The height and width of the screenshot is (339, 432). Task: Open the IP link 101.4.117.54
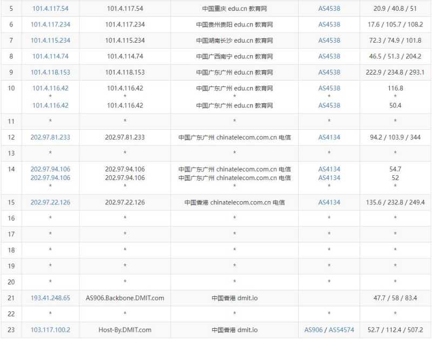(x=51, y=8)
